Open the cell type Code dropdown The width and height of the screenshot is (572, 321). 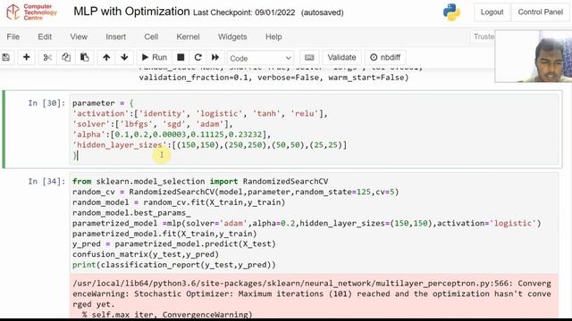pyautogui.click(x=260, y=58)
